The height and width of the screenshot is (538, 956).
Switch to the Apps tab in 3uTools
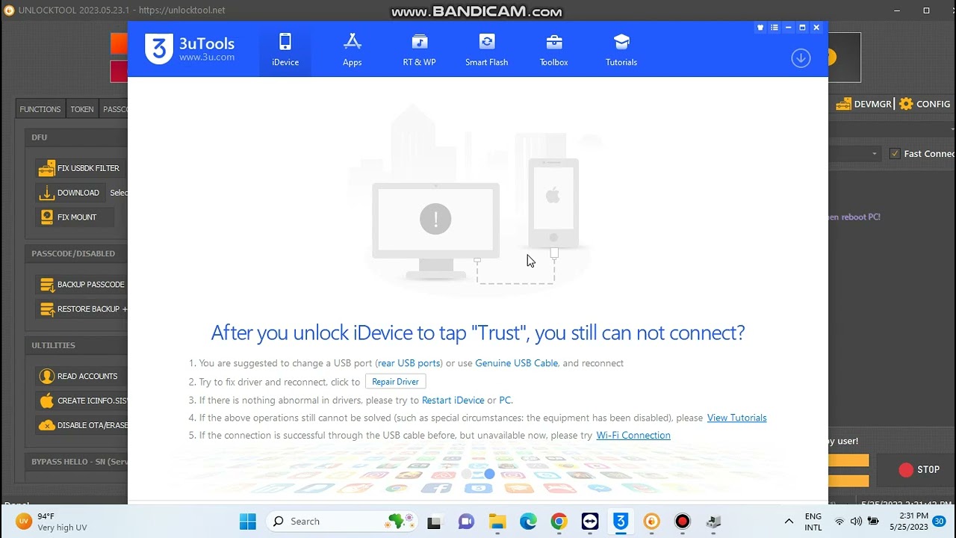[x=353, y=49]
